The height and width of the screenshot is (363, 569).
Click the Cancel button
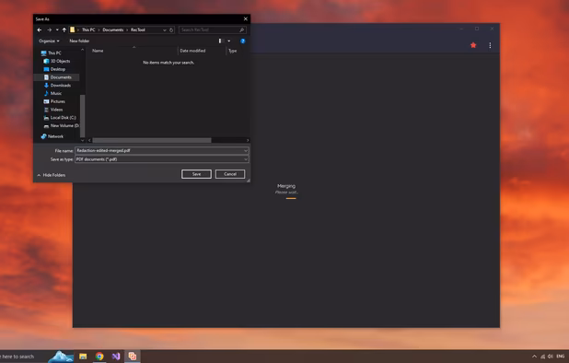[230, 174]
